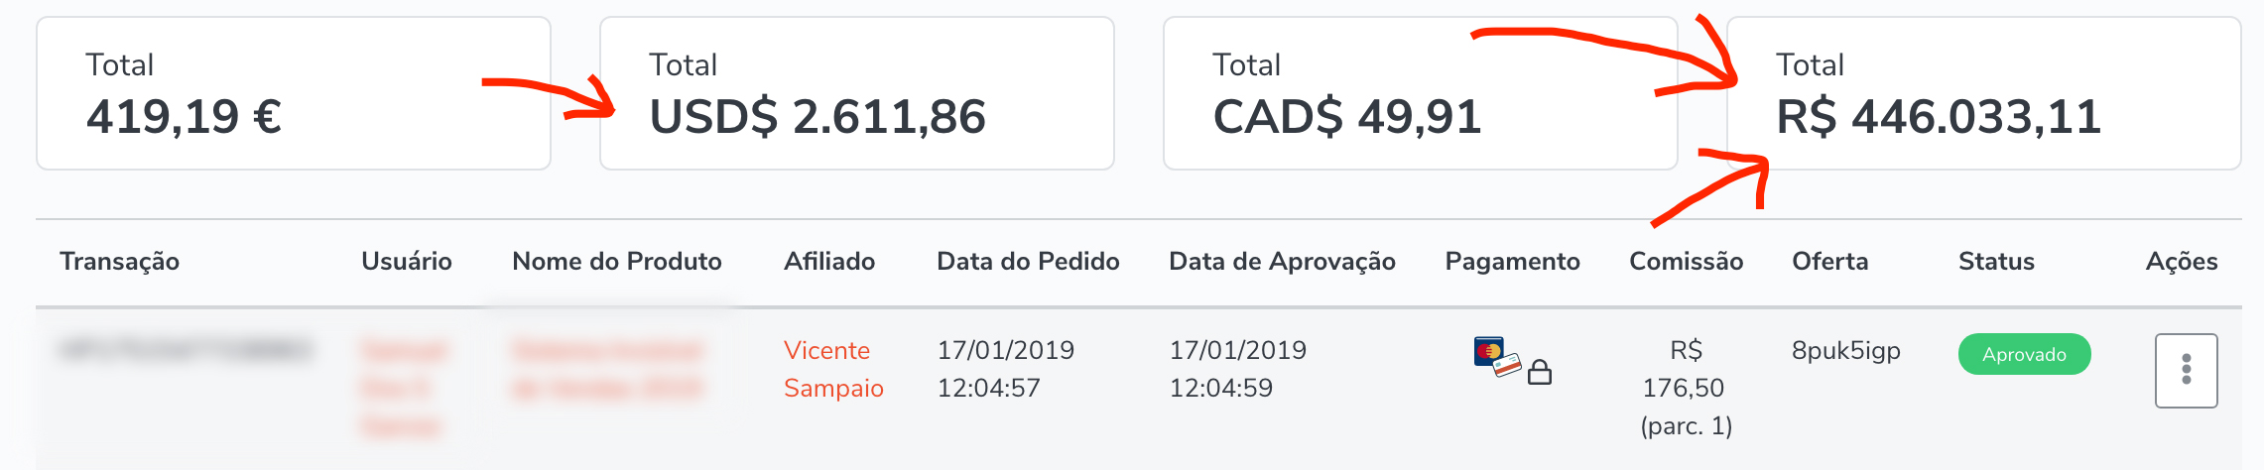The width and height of the screenshot is (2264, 470).
Task: Click the Data de Aprovação header
Action: tap(1282, 262)
